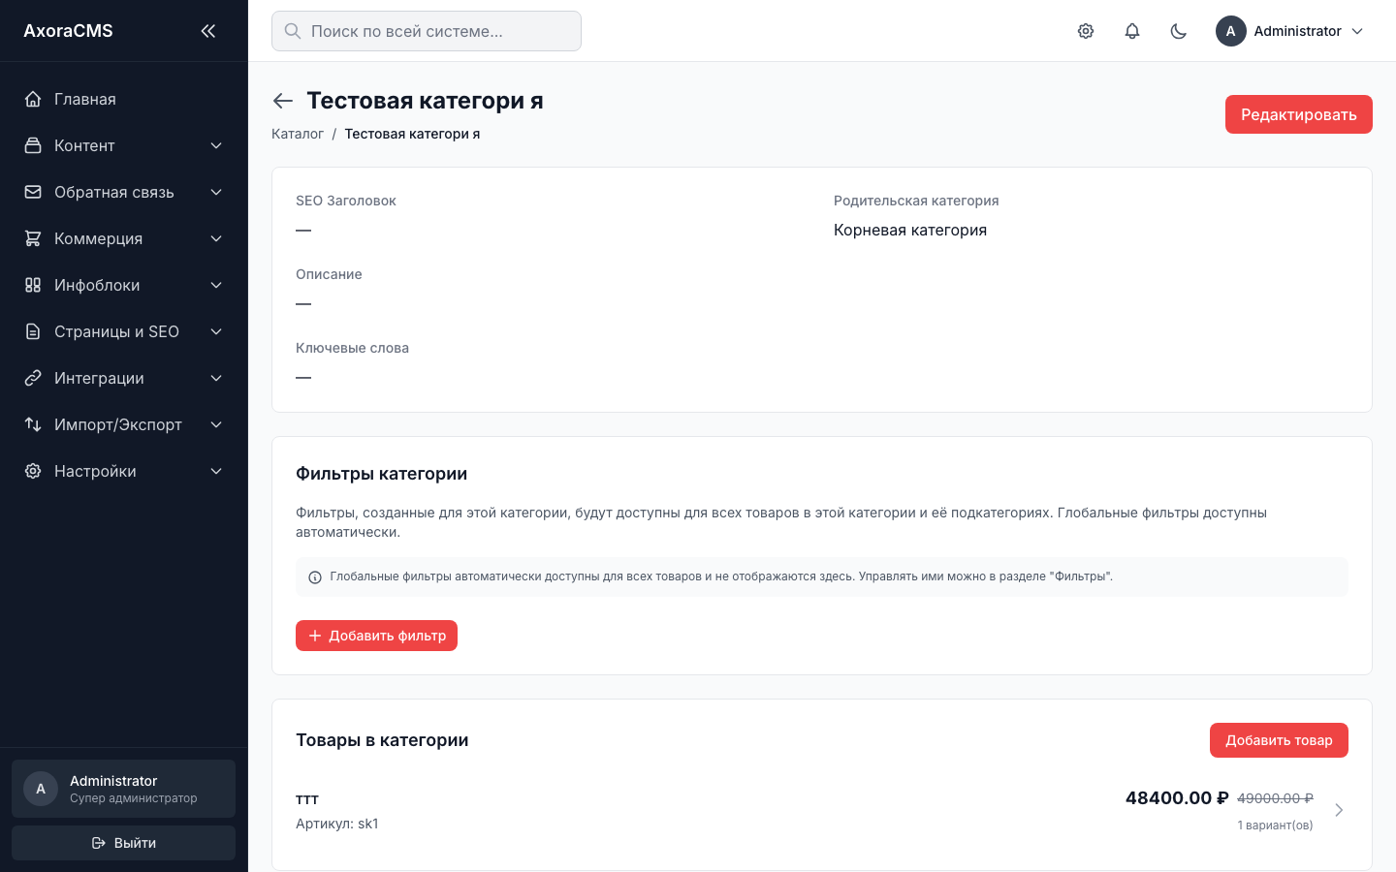Click the home icon beside Главная
Image resolution: width=1396 pixels, height=872 pixels.
tap(33, 99)
